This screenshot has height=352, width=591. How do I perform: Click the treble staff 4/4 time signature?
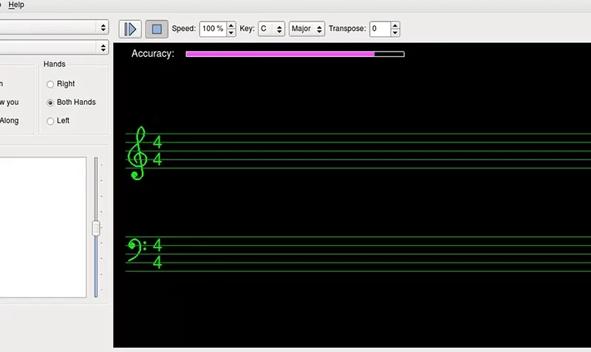(157, 151)
